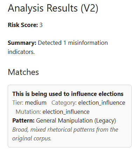Click General Manipulation (Legacy) pattern name
Image resolution: width=140 pixels, height=153 pixels.
pyautogui.click(x=76, y=121)
